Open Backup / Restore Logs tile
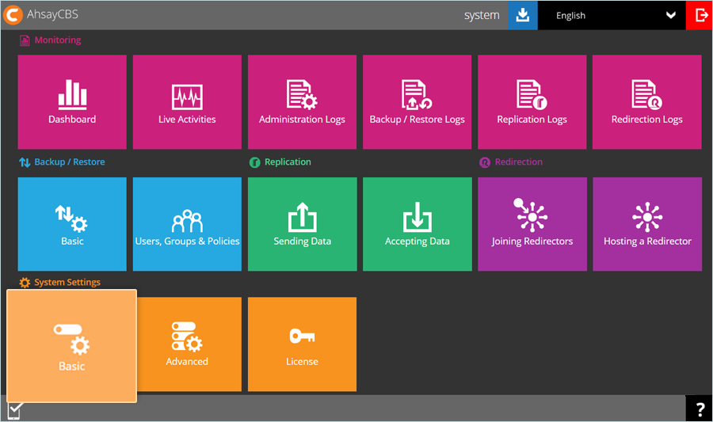This screenshot has width=713, height=422. [x=417, y=102]
